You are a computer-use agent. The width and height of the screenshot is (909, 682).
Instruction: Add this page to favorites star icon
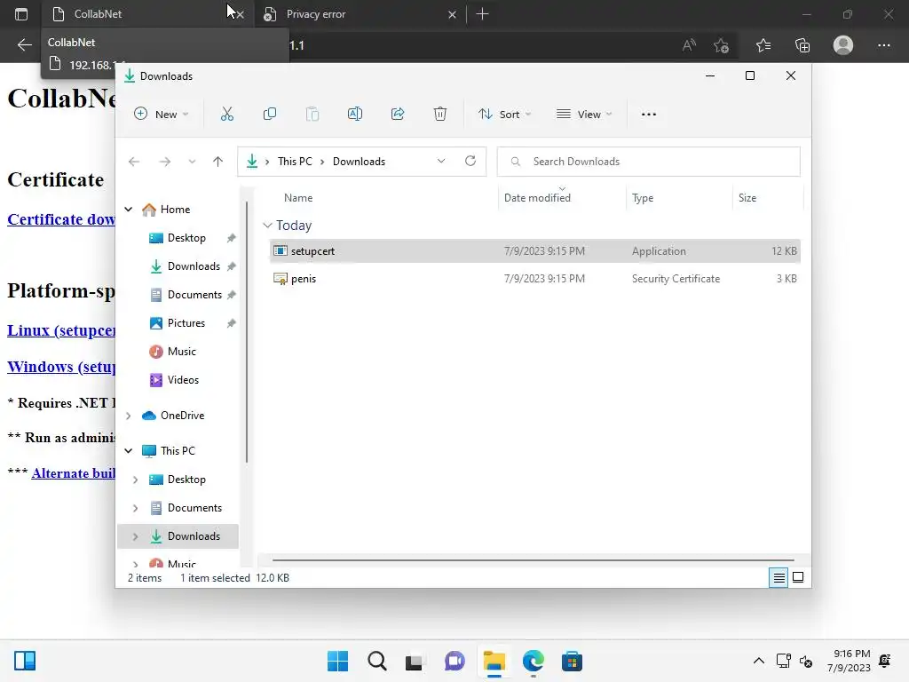(x=721, y=45)
